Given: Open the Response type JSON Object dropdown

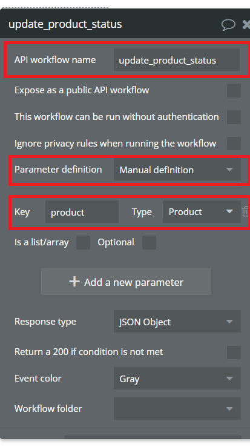Looking at the screenshot, I should 177,322.
